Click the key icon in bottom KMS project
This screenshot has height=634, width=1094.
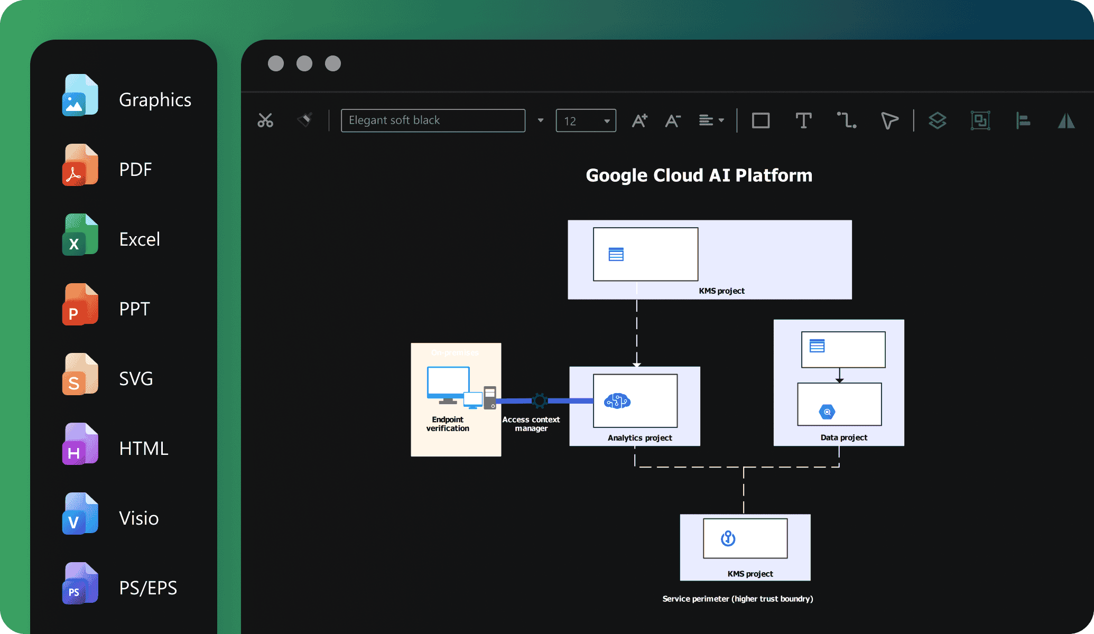pos(728,538)
